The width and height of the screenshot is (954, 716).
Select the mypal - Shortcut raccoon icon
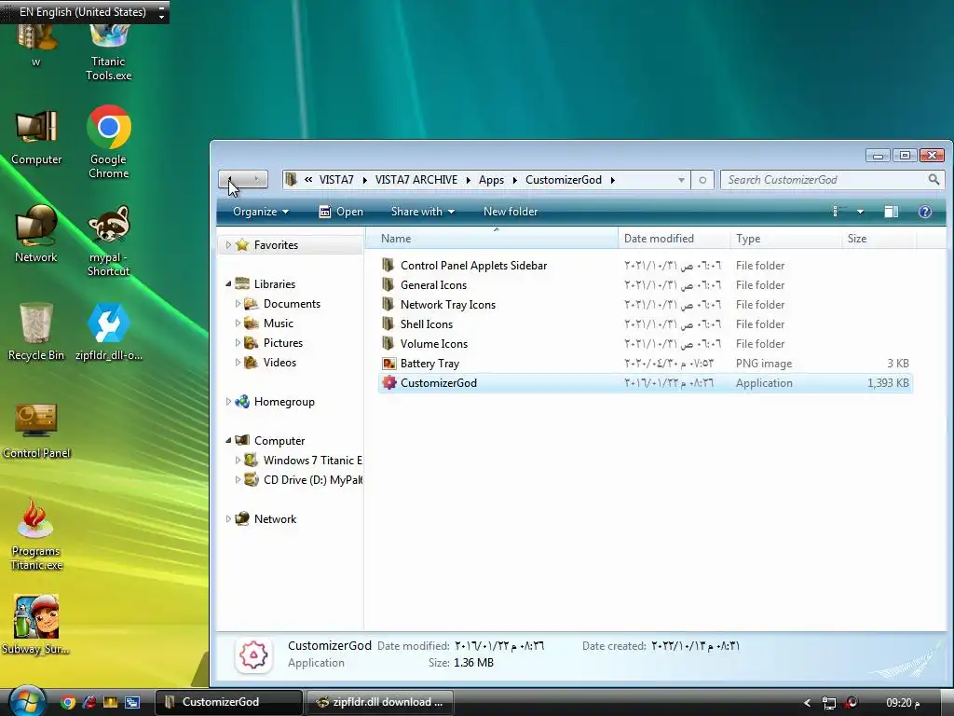click(108, 241)
